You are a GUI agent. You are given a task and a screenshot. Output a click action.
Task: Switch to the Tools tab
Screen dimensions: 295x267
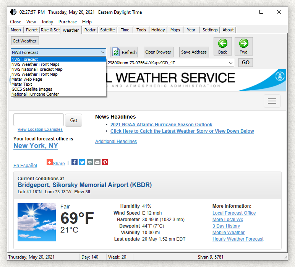pyautogui.click(x=141, y=30)
